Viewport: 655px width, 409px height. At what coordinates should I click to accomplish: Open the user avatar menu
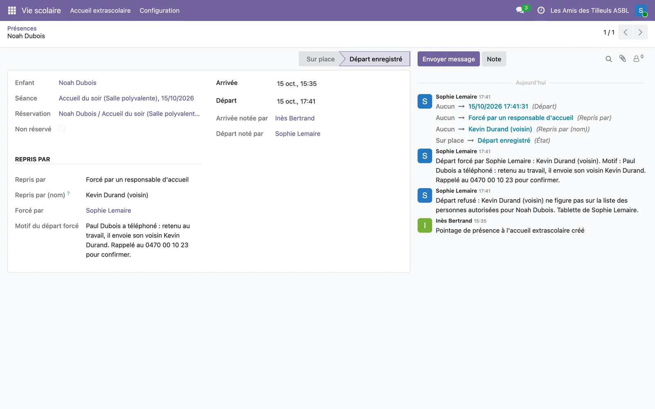[x=641, y=11]
